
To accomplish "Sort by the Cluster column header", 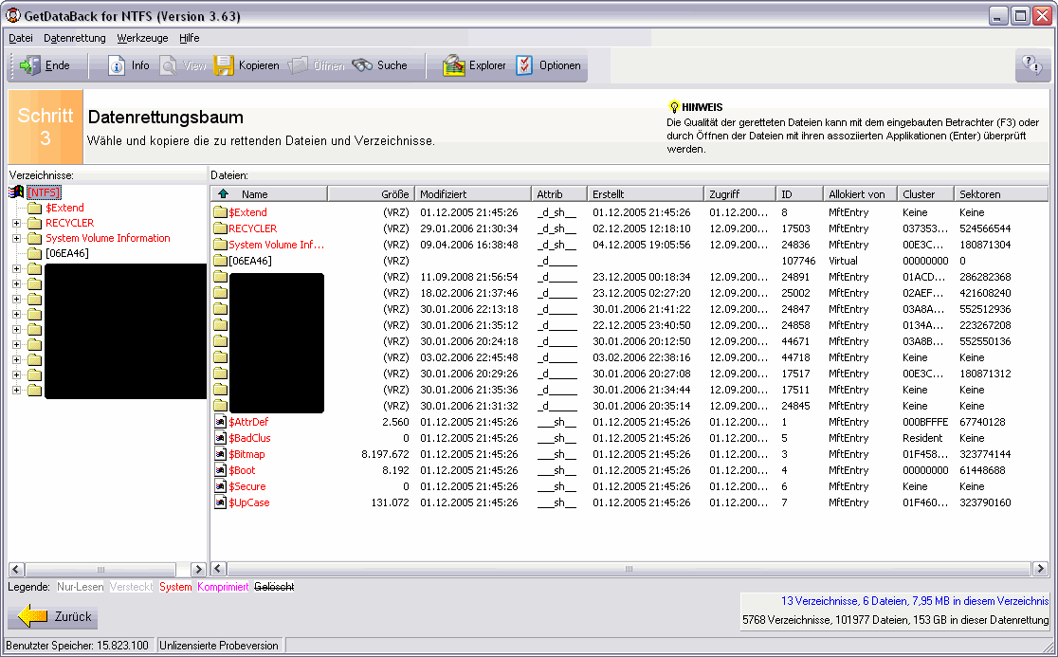I will (x=925, y=193).
